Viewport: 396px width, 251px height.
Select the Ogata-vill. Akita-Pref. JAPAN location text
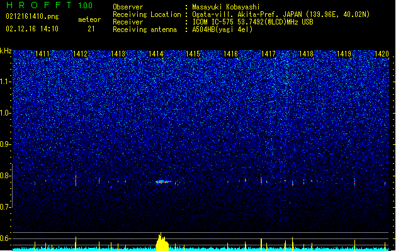[281, 14]
